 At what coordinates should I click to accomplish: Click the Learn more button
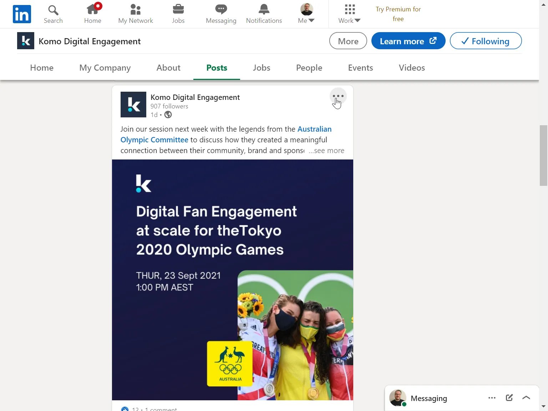coord(408,41)
